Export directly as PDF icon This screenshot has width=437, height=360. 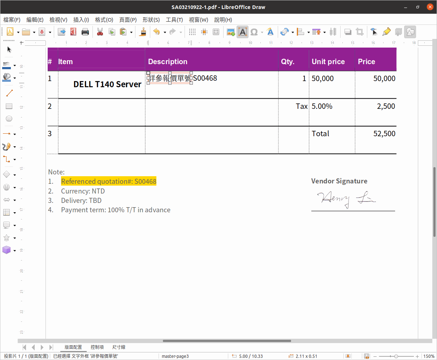click(x=73, y=32)
